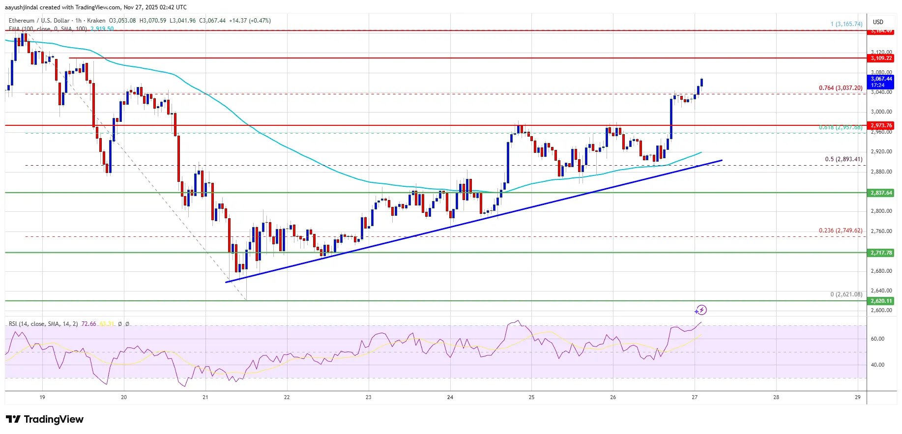The image size is (902, 434).
Task: Click the 1h interval in chart title
Action: (x=78, y=21)
